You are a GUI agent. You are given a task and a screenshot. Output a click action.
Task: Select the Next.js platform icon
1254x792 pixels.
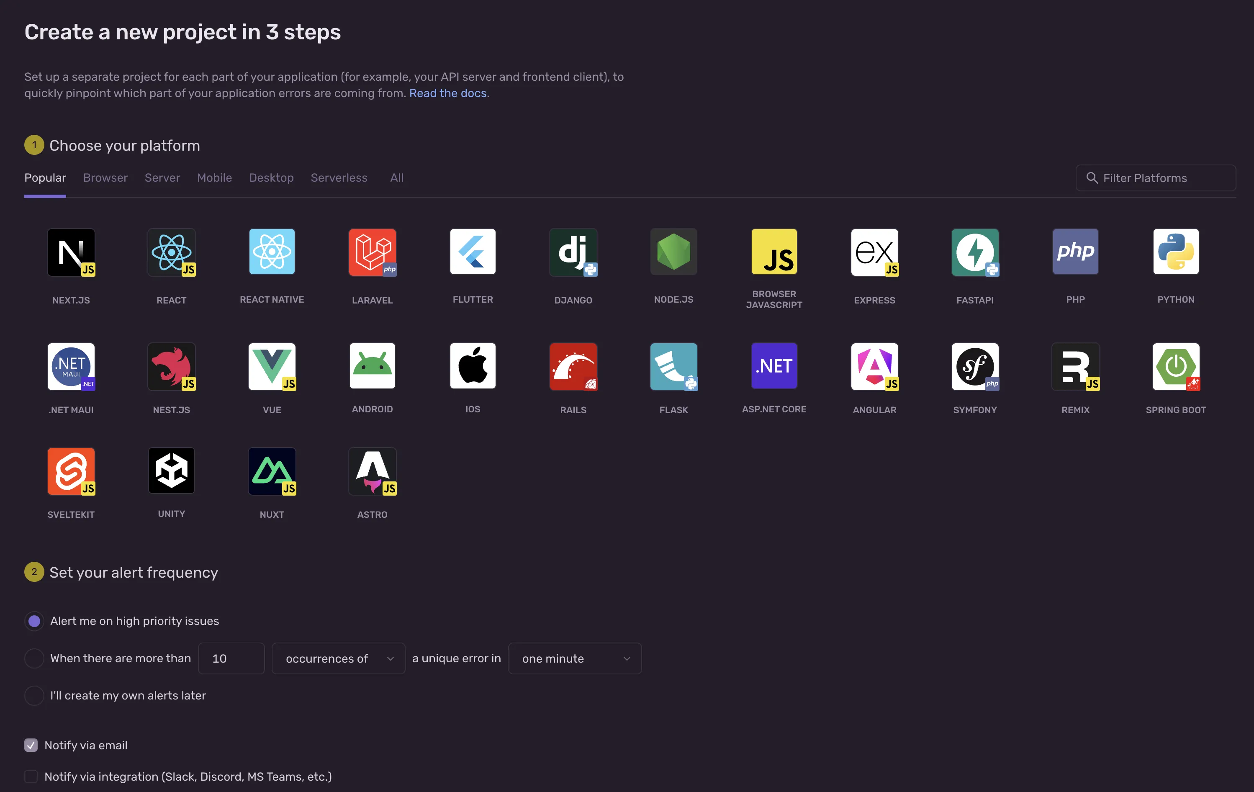coord(71,252)
